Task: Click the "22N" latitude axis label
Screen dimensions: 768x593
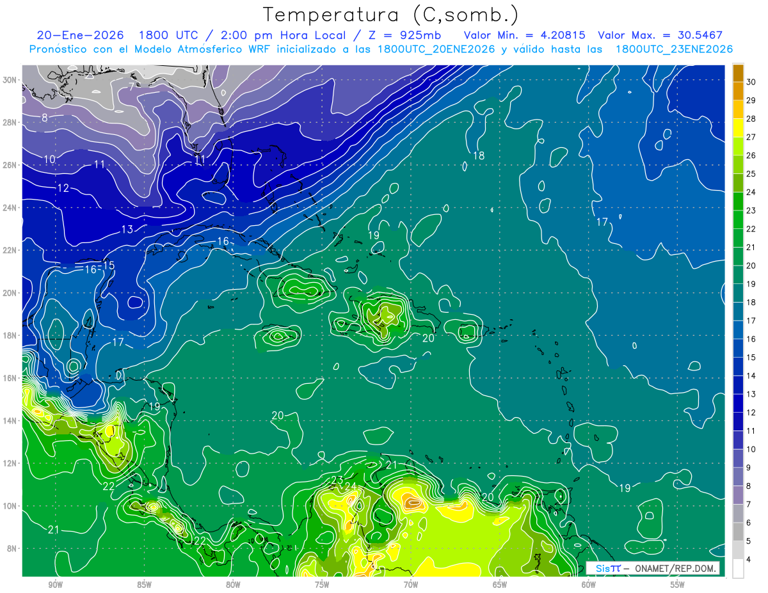Action: click(x=10, y=250)
